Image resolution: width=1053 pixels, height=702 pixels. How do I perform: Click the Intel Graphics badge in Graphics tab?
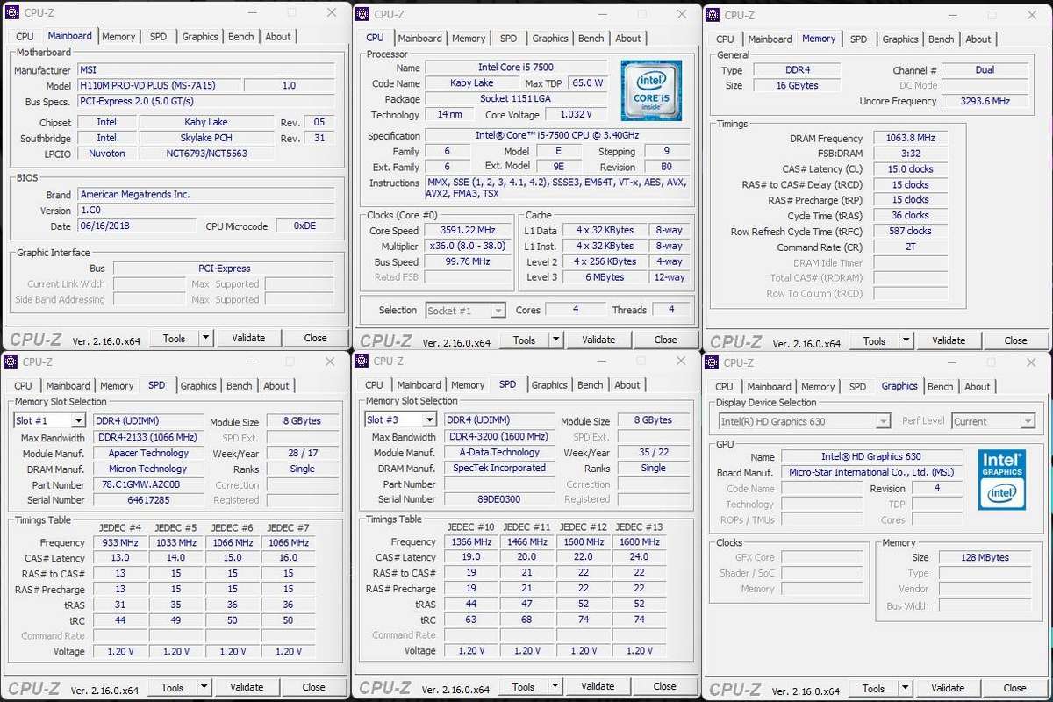pos(1001,478)
